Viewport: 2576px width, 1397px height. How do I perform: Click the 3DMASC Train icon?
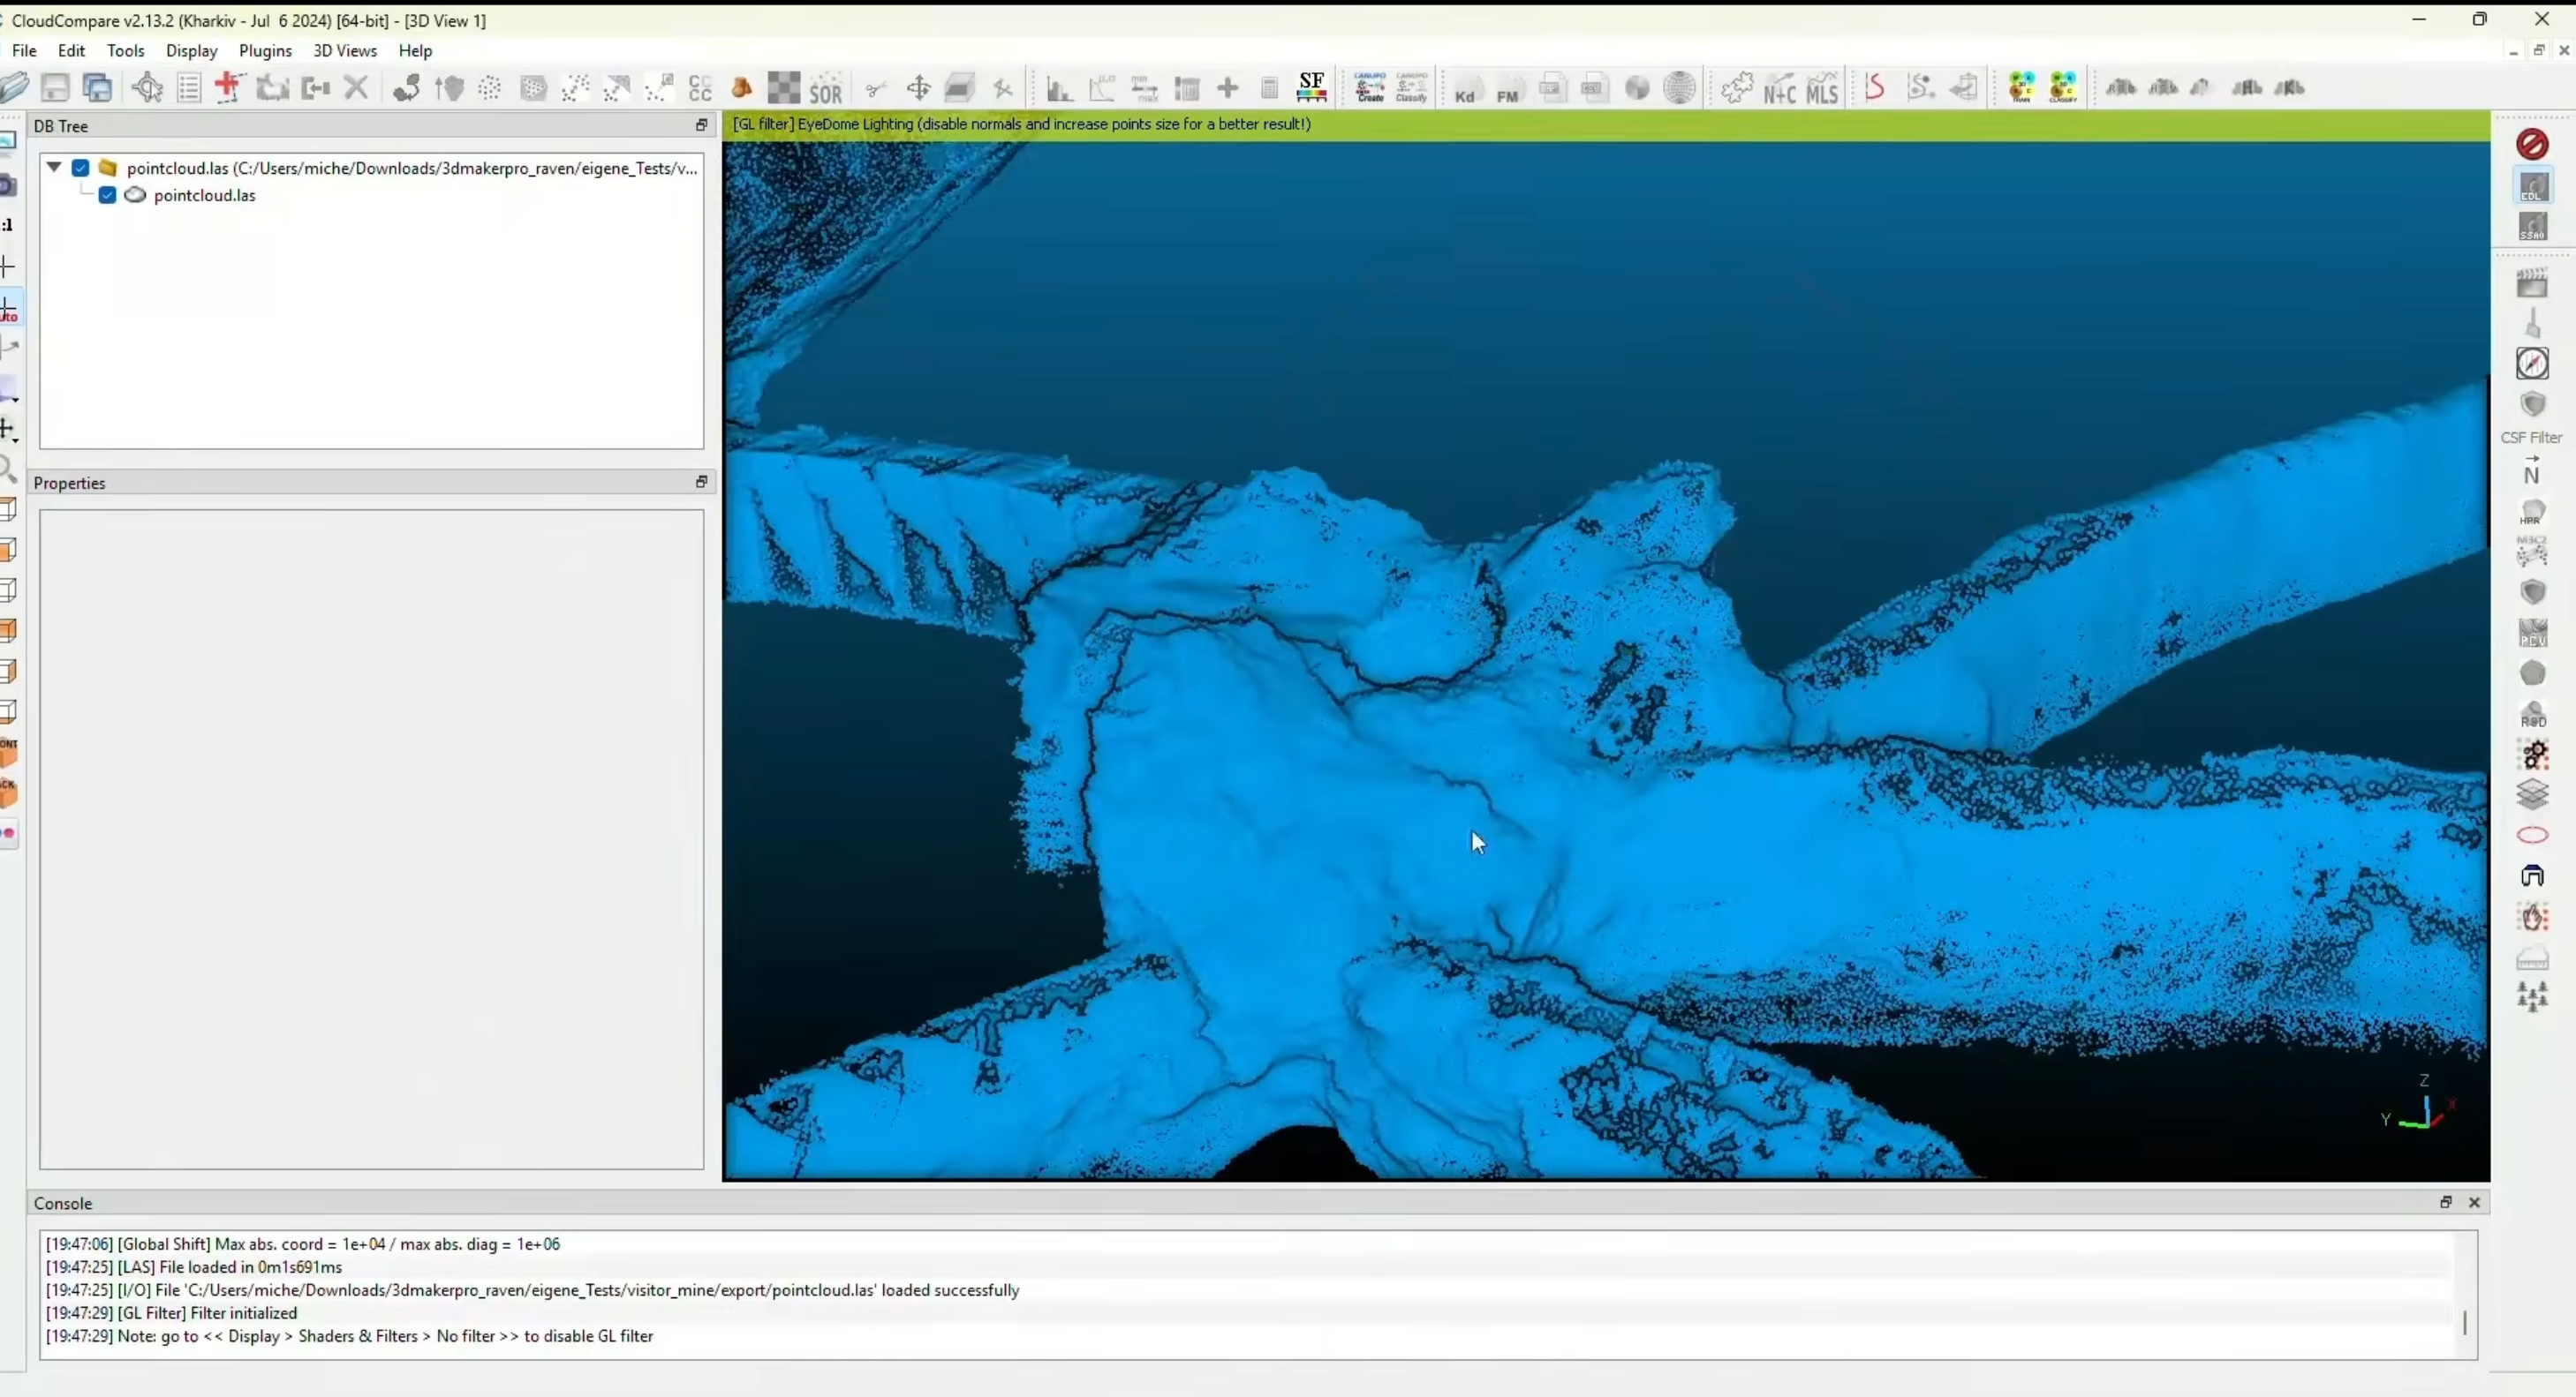click(x=2021, y=88)
